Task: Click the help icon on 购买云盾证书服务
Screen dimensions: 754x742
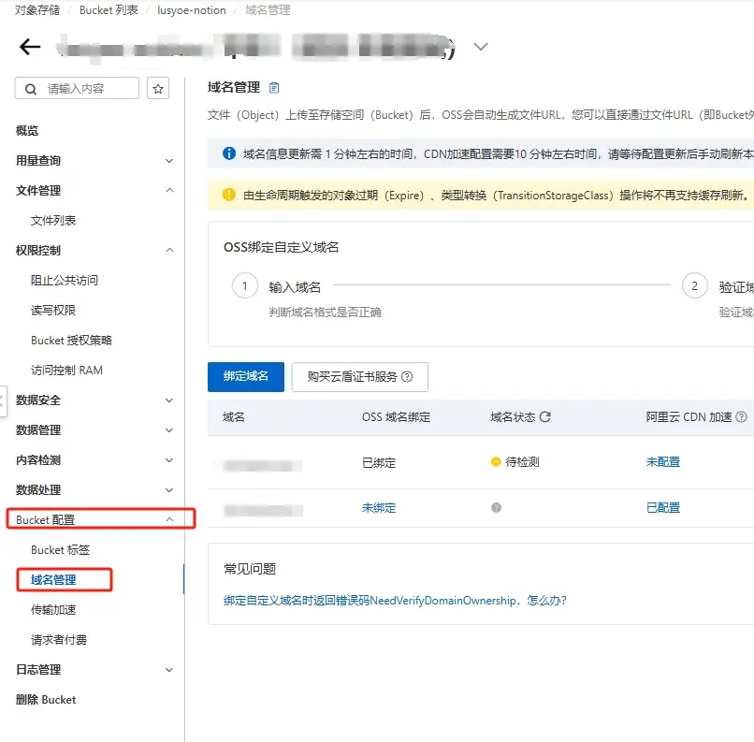Action: (x=407, y=376)
